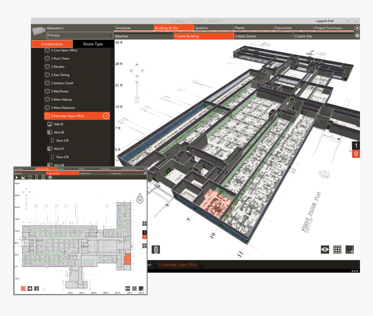Select the window tool in inset window
The image size is (373, 316).
[43, 177]
